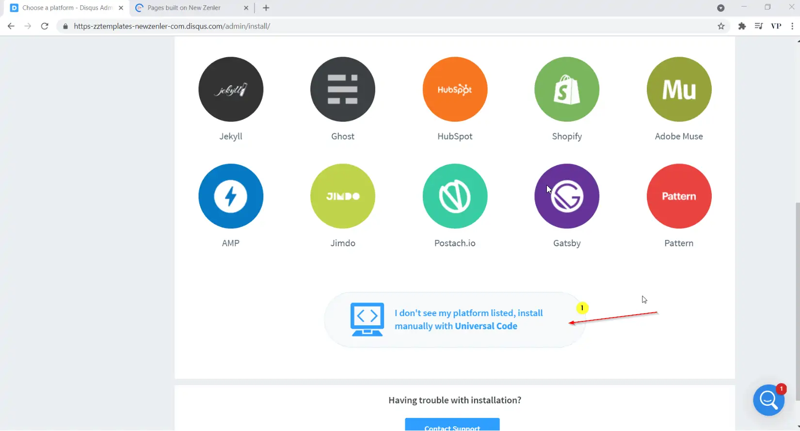
Task: Bookmark this page with the star icon
Action: pos(721,26)
